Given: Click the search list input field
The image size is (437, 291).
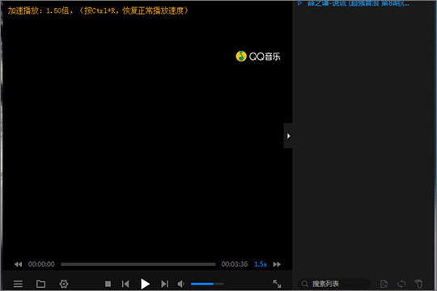Looking at the screenshot, I should (x=334, y=284).
